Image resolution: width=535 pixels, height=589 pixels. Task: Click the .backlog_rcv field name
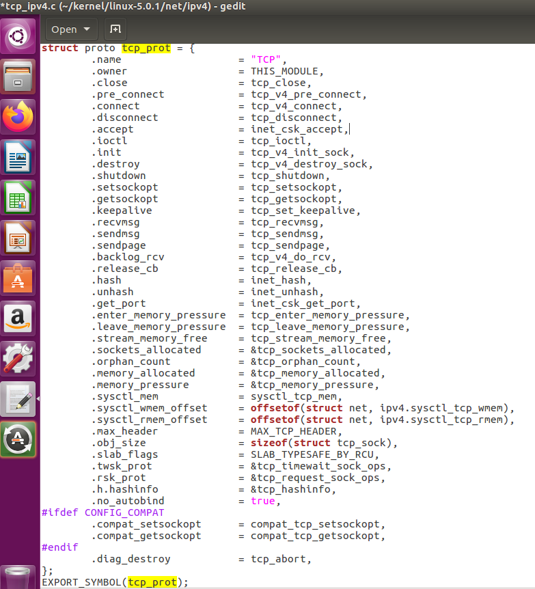(x=128, y=258)
